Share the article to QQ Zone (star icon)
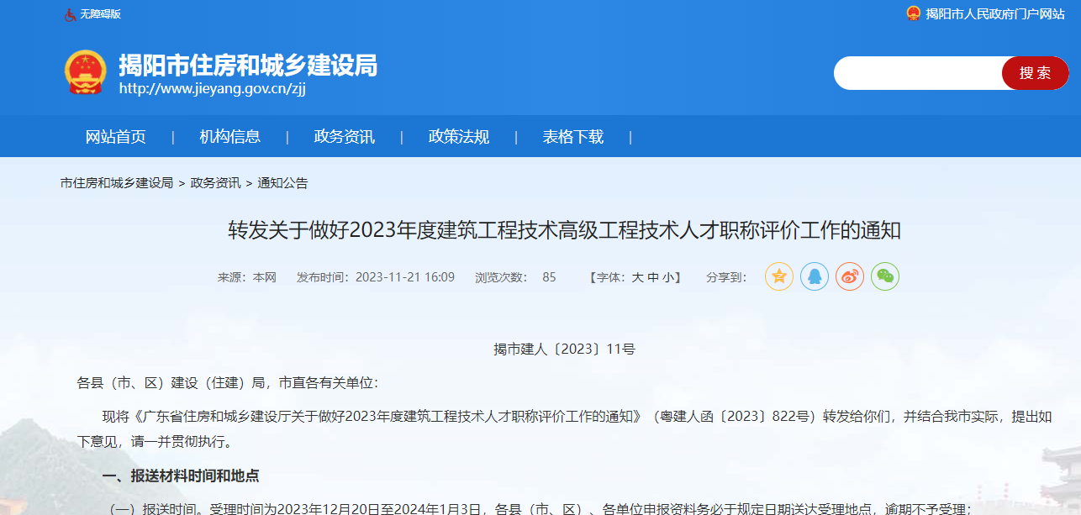The width and height of the screenshot is (1081, 515). tap(778, 276)
